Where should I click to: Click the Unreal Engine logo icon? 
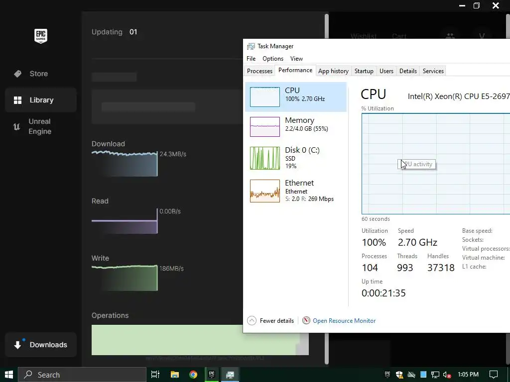tap(16, 126)
